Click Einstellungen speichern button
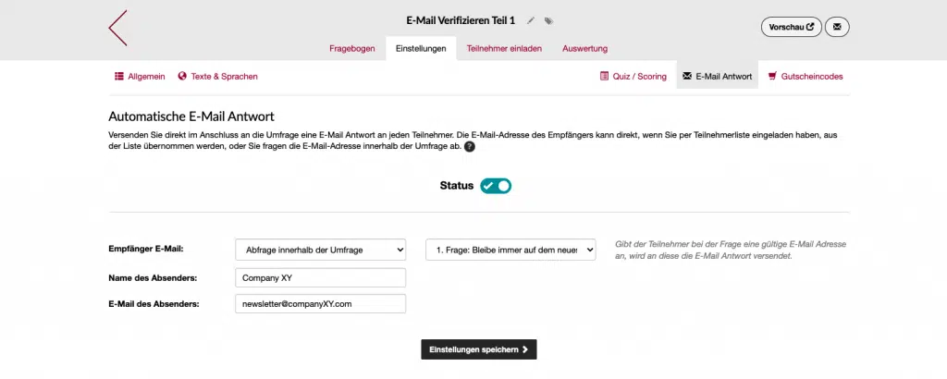 point(479,349)
